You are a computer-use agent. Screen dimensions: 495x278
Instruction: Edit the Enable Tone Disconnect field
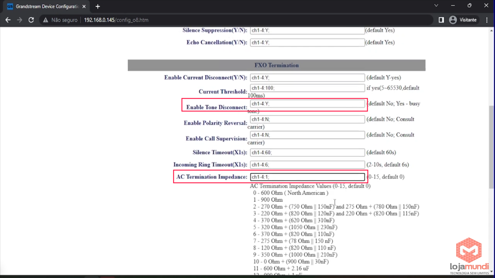click(x=307, y=104)
